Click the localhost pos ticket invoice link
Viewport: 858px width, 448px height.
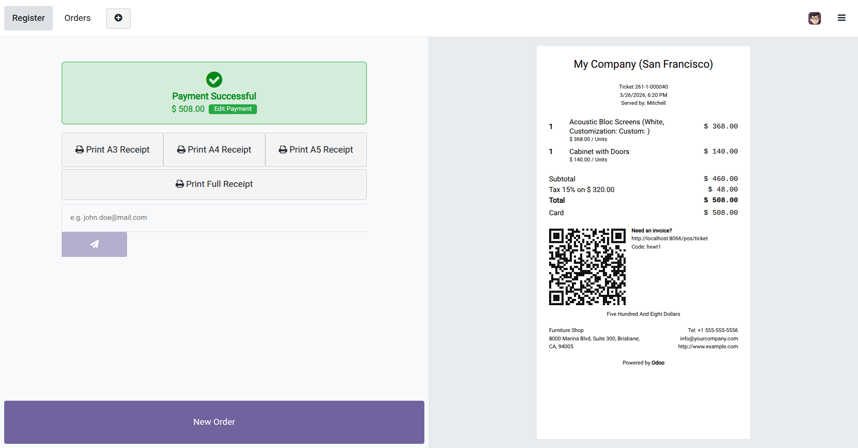[x=669, y=238]
